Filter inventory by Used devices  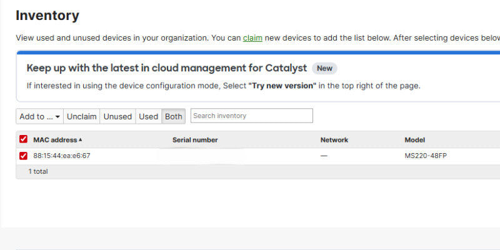[149, 116]
